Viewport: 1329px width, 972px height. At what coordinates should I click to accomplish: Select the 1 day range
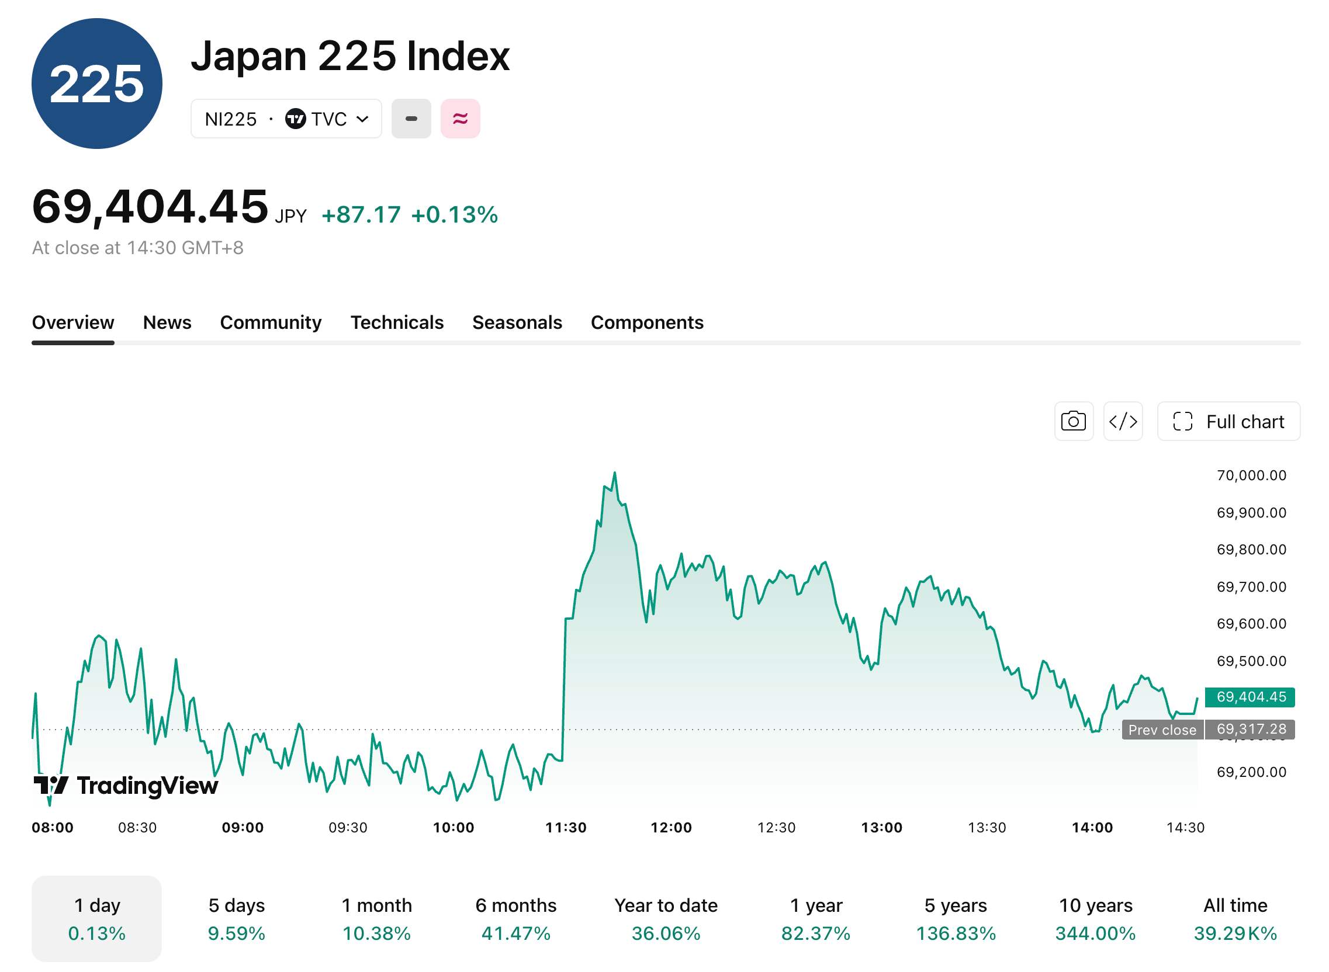coord(96,918)
